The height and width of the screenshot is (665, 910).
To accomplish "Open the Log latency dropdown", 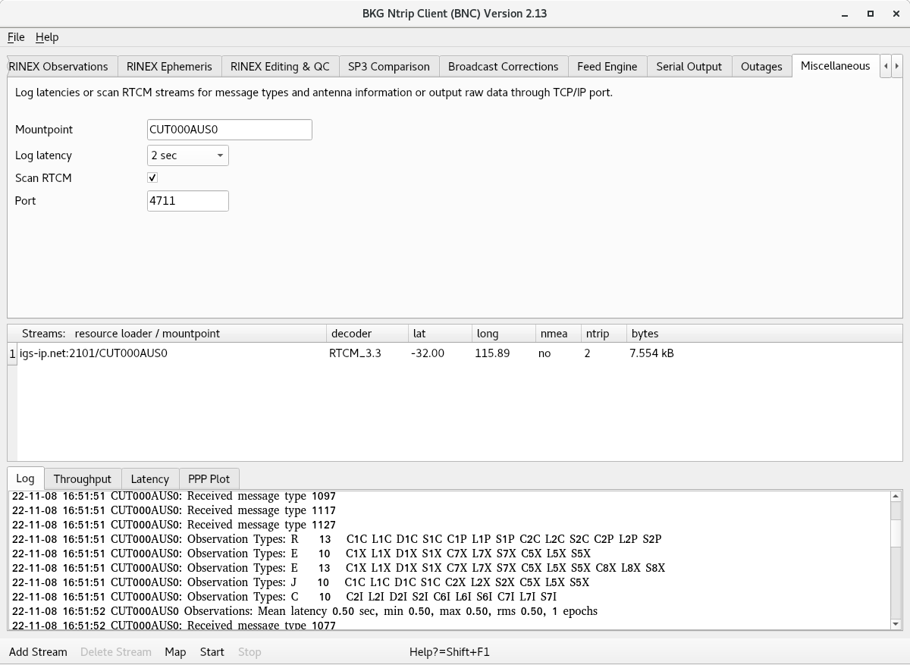I will click(x=187, y=155).
